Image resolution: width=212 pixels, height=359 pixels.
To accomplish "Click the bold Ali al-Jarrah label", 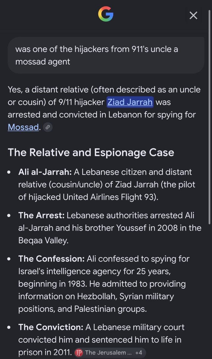I will coord(45,172).
